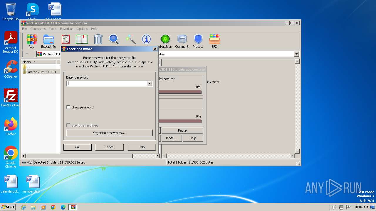
Task: Click the Organize passwords button
Action: click(x=109, y=133)
